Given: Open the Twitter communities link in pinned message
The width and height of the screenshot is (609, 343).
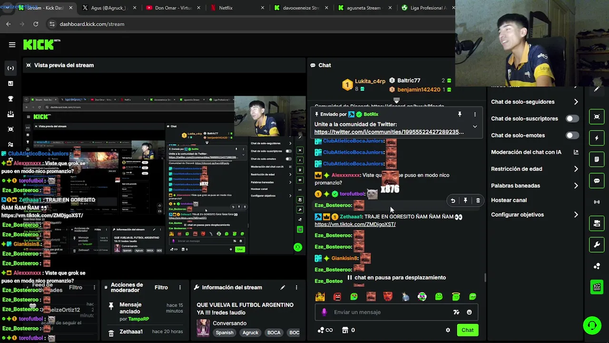Looking at the screenshot, I should 389,132.
